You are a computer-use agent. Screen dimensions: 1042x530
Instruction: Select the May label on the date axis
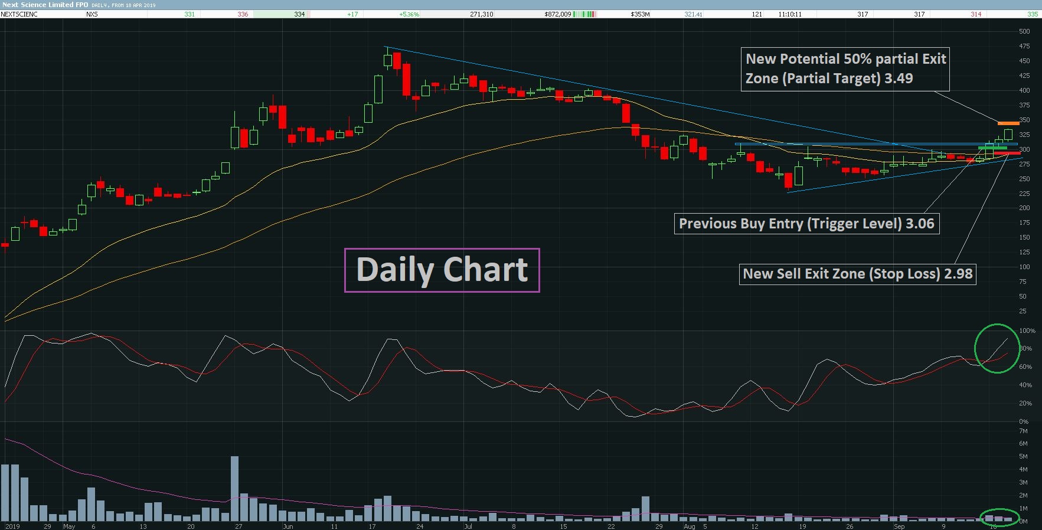pyautogui.click(x=69, y=526)
